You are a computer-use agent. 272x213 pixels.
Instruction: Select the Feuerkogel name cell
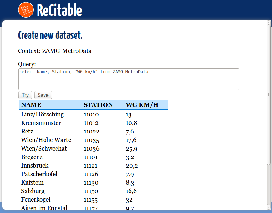point(36,199)
